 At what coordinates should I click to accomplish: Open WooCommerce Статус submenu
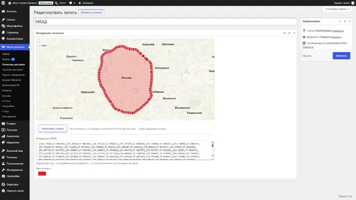coord(6,111)
